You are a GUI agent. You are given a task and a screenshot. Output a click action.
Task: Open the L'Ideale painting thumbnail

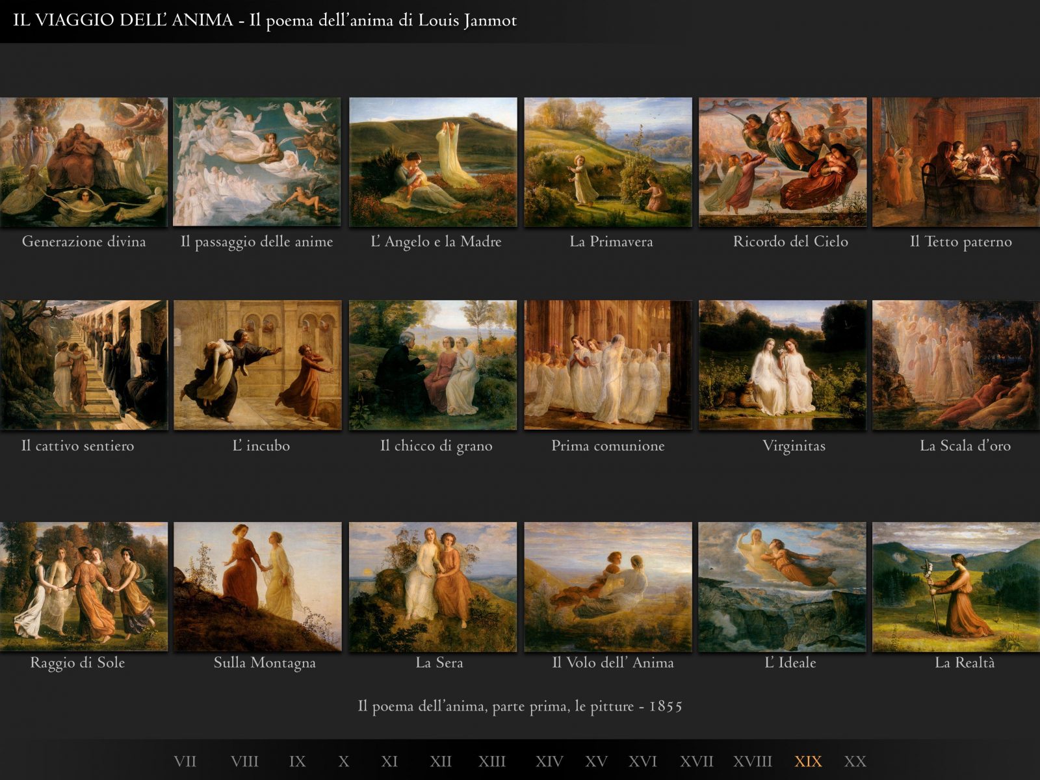coord(783,586)
